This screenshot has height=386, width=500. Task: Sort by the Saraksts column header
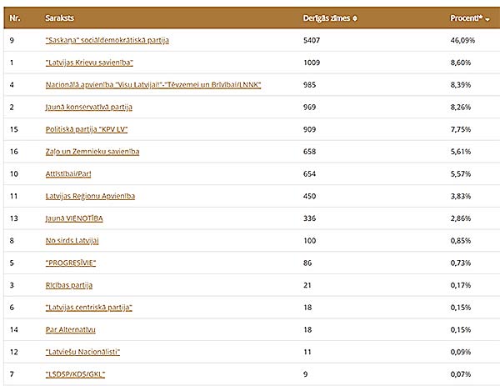[x=60, y=18]
